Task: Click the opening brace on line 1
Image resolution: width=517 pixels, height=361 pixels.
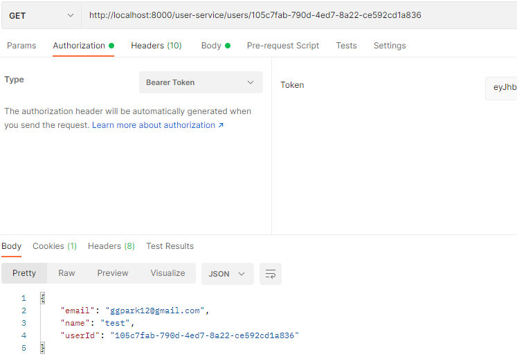Action: coord(42,298)
